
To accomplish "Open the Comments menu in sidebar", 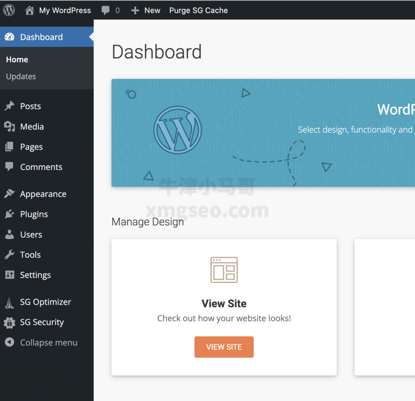I will pos(47,167).
